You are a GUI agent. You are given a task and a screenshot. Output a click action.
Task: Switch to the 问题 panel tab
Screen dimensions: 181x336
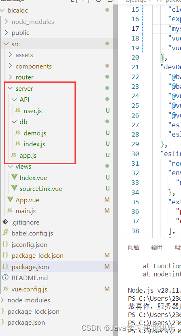point(134,247)
